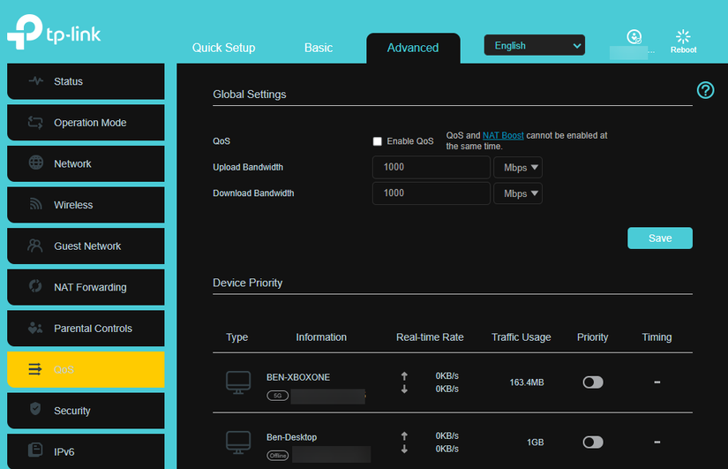Toggle priority for BEN-XBOXONE
The width and height of the screenshot is (728, 469).
point(593,382)
